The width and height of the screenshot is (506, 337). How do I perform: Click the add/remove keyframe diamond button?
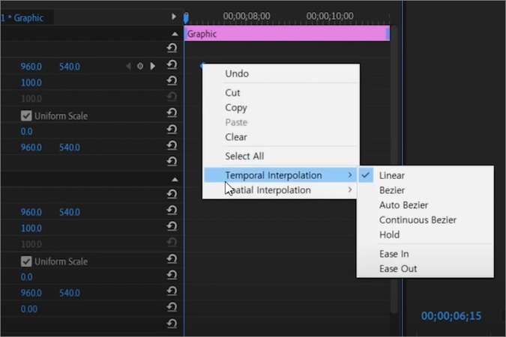point(140,67)
